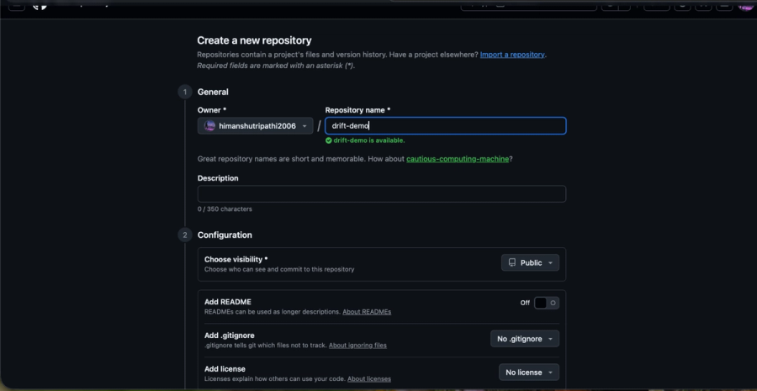Open the About ignoring files link
757x391 pixels.
tap(357, 345)
